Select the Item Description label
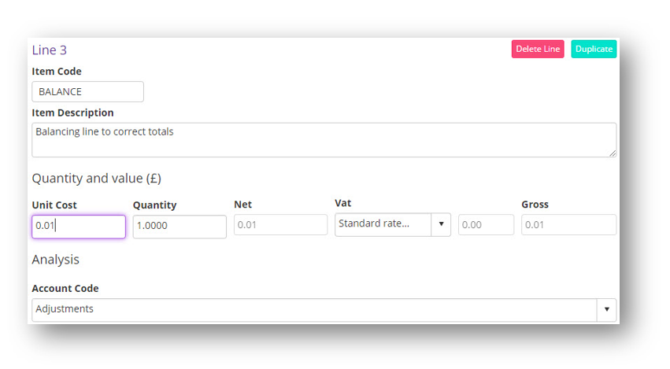 (x=72, y=113)
